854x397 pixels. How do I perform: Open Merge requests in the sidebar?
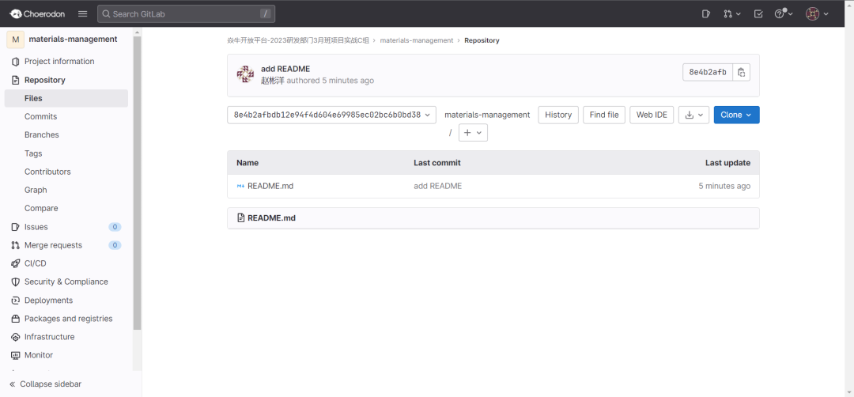click(x=54, y=245)
